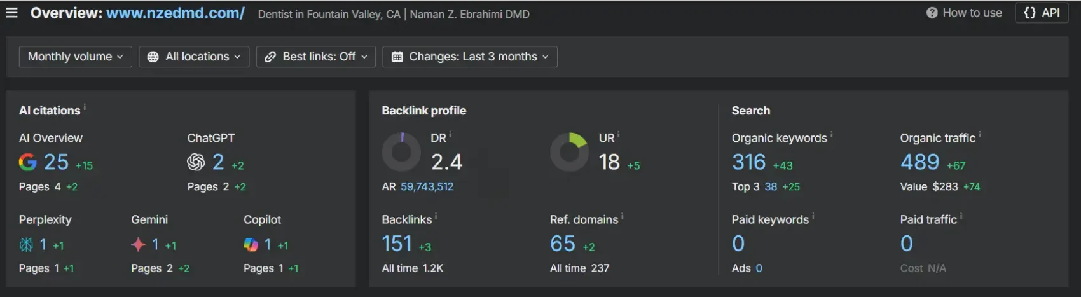Click the Gemini sparkle icon
This screenshot has width=1081, height=297.
(x=138, y=245)
